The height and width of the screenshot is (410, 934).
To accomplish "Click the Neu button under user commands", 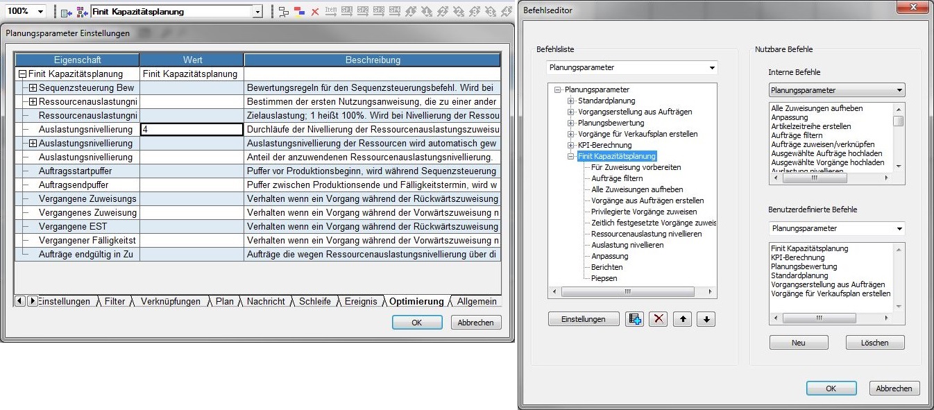I will click(x=798, y=343).
